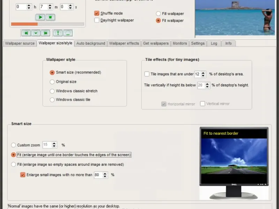Click the tile percent stepper arrows beside 12
This screenshot has height=209, width=279.
(203, 74)
